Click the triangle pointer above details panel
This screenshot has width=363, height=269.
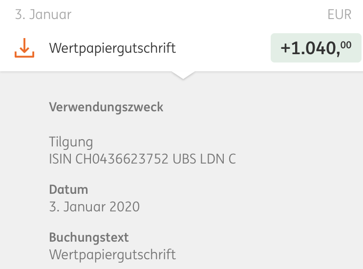coord(182,75)
